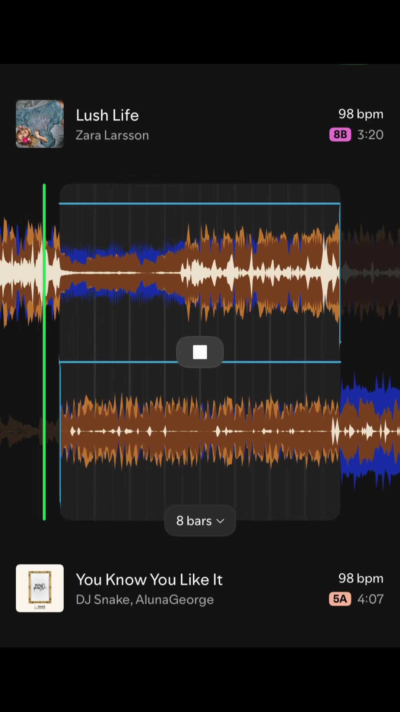Click the Lush Life upper waveform

point(200,273)
